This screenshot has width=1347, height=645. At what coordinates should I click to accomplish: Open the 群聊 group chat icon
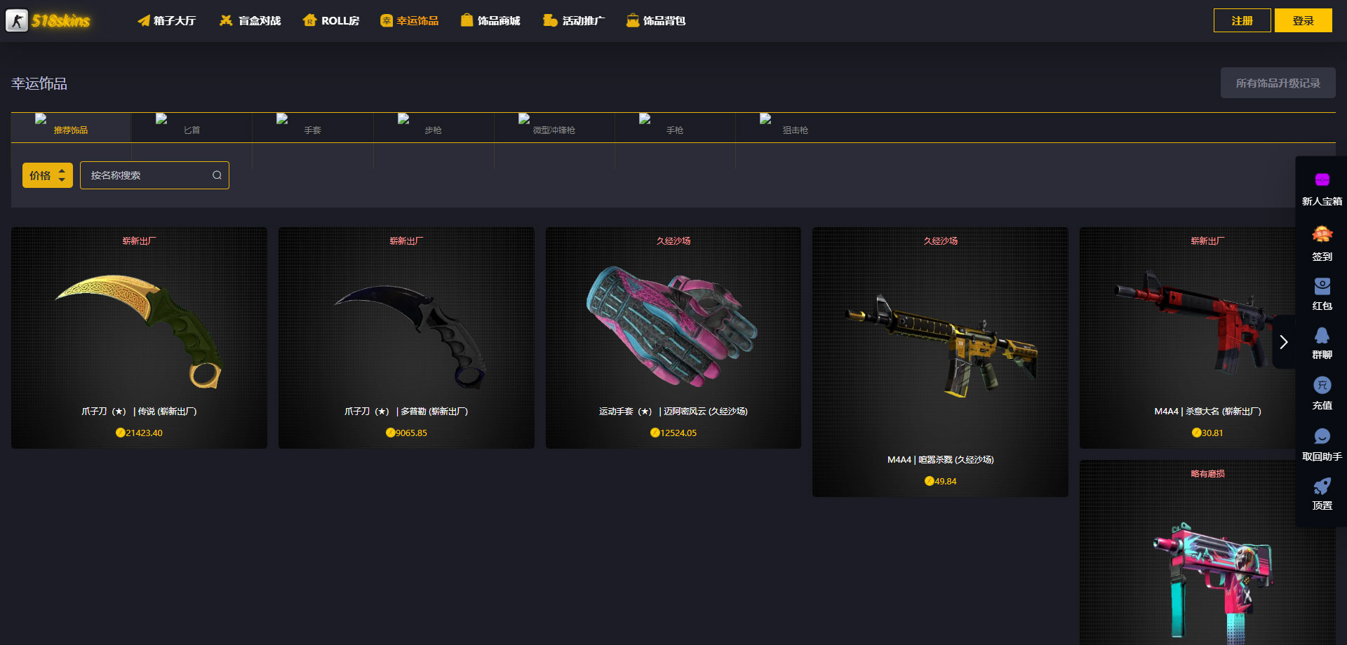[1322, 335]
